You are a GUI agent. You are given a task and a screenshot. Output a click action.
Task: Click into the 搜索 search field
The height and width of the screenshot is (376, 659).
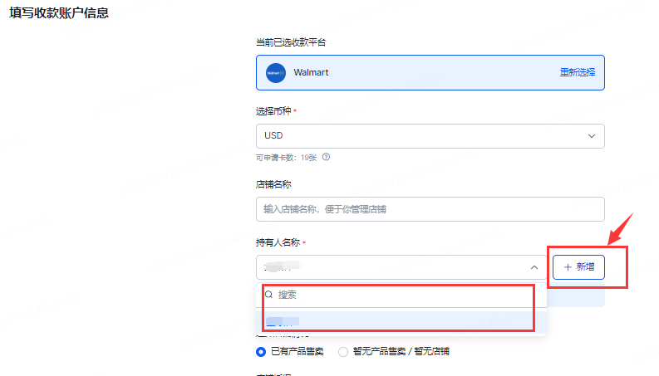coord(407,295)
